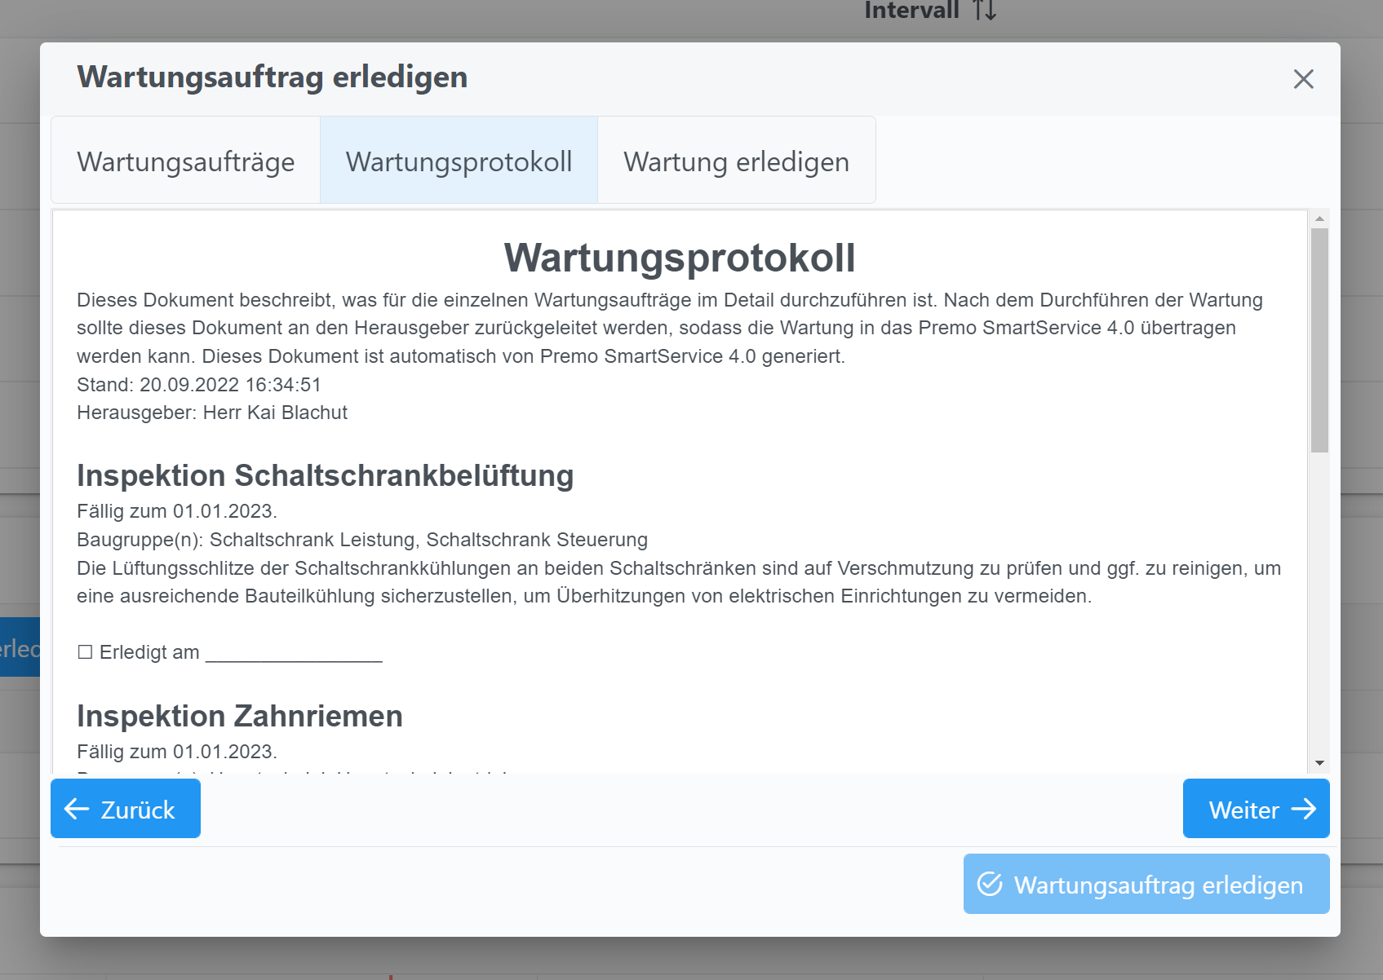
Task: Select the Wartungsprotokoll tab
Action: (x=459, y=161)
